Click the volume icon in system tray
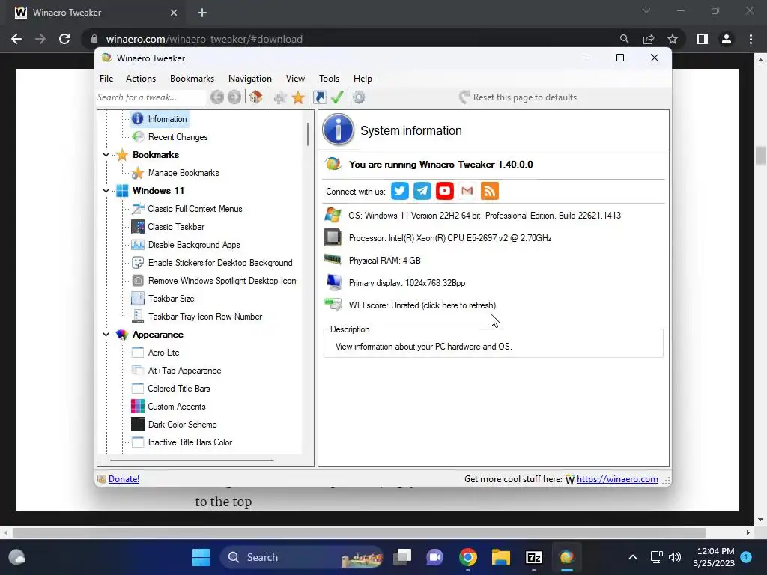Screen dimensions: 767x575 point(675,557)
